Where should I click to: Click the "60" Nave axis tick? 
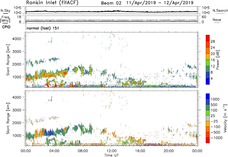tap(204, 17)
